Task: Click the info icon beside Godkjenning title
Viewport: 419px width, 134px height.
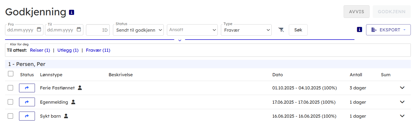Action: (x=71, y=12)
